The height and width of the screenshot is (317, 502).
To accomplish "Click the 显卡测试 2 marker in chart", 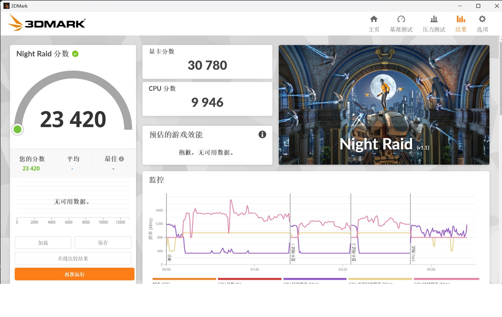I will click(354, 252).
